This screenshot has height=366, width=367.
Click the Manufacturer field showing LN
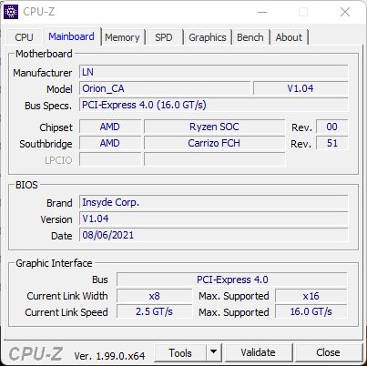(x=214, y=72)
